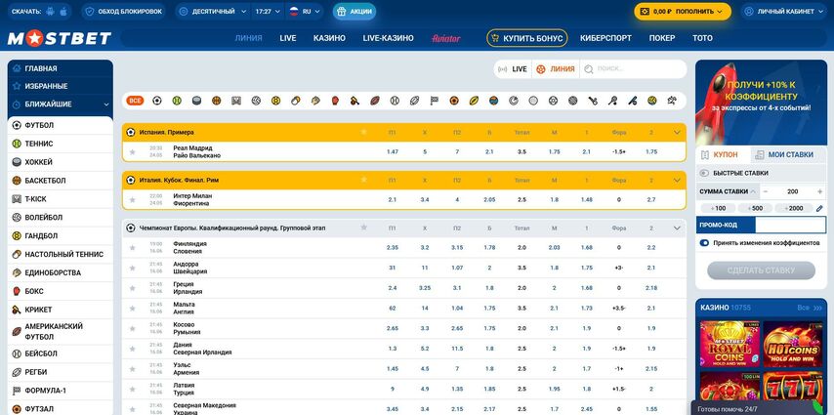
Task: Star the Реал Мадрид – Райо Вальекано match
Action: [133, 152]
